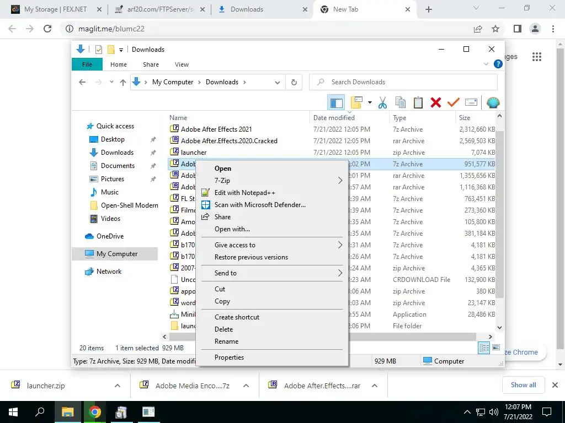Select the Adobe After.Effects.2020.Cracked file

(229, 140)
